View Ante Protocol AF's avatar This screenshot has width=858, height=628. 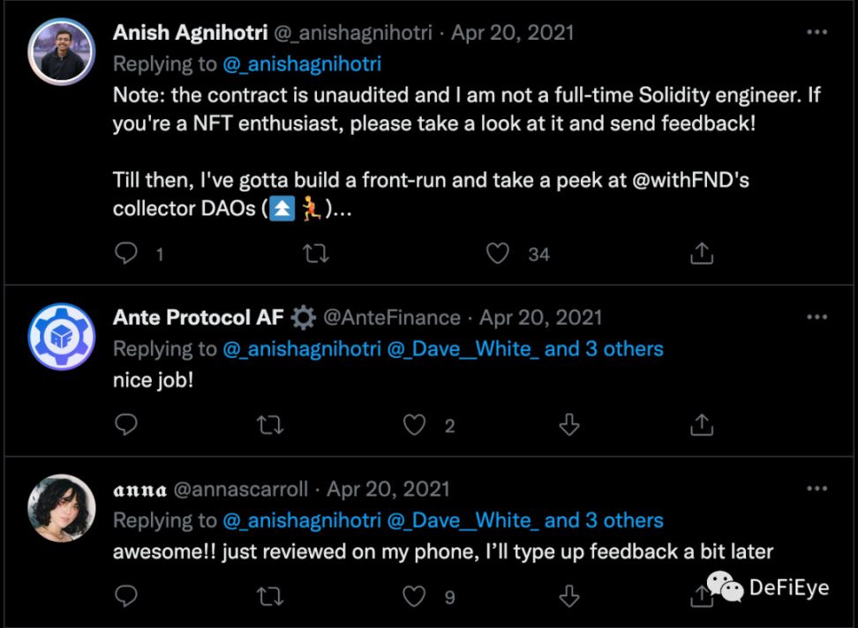[62, 337]
